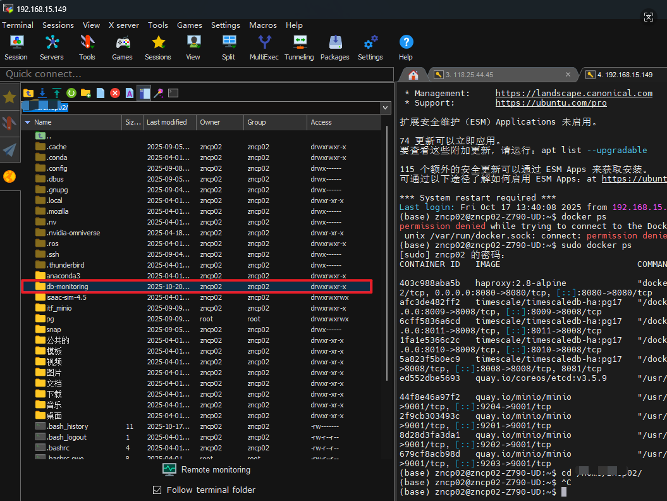The width and height of the screenshot is (667, 501).
Task: Open the Games toolbar icon
Action: [x=123, y=47]
